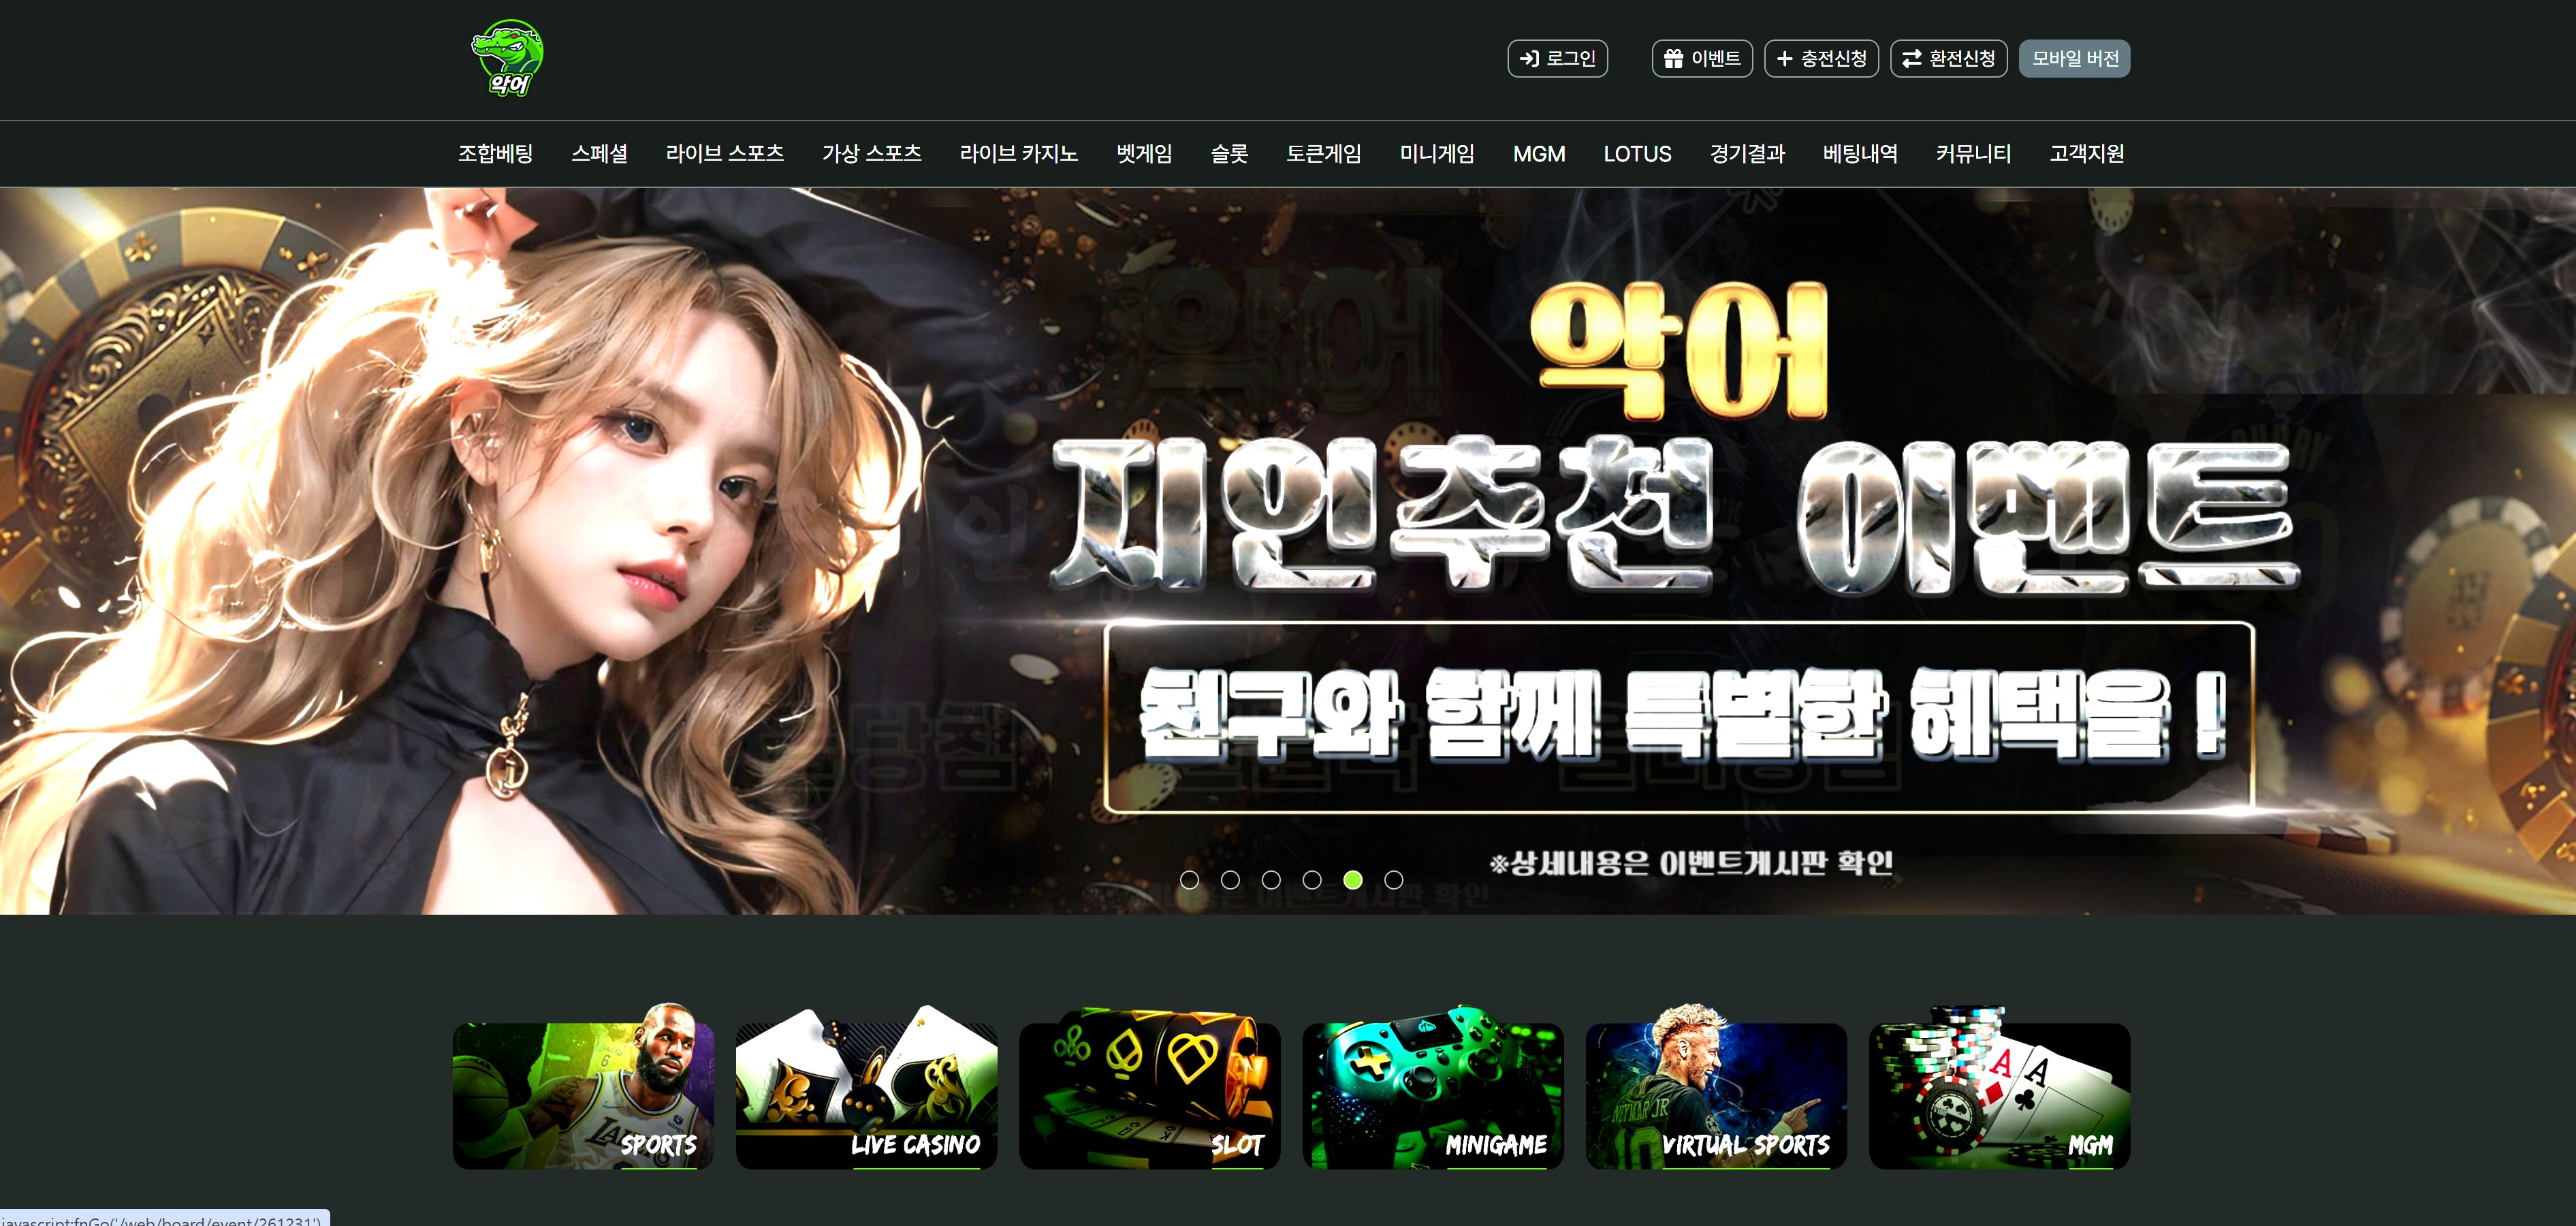The width and height of the screenshot is (2576, 1226).
Task: Open the 라이브 카지노 menu item
Action: 1018,154
